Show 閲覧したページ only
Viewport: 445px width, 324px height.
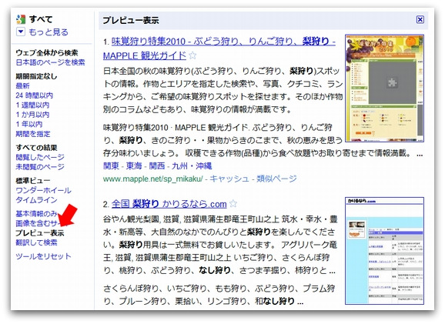(x=40, y=157)
